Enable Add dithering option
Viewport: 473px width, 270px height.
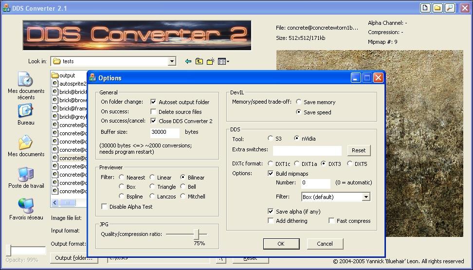pos(271,221)
